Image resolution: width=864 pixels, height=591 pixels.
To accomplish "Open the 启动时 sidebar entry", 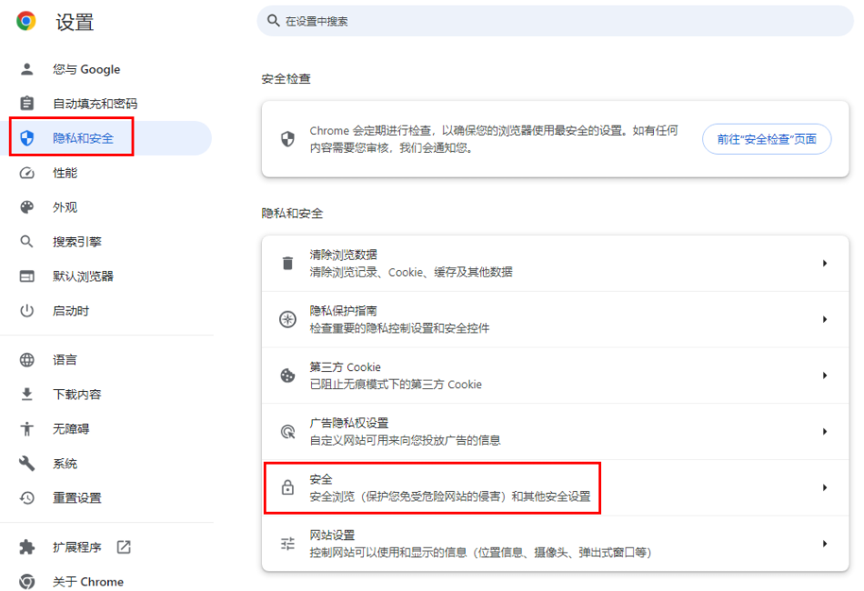I will point(105,311).
